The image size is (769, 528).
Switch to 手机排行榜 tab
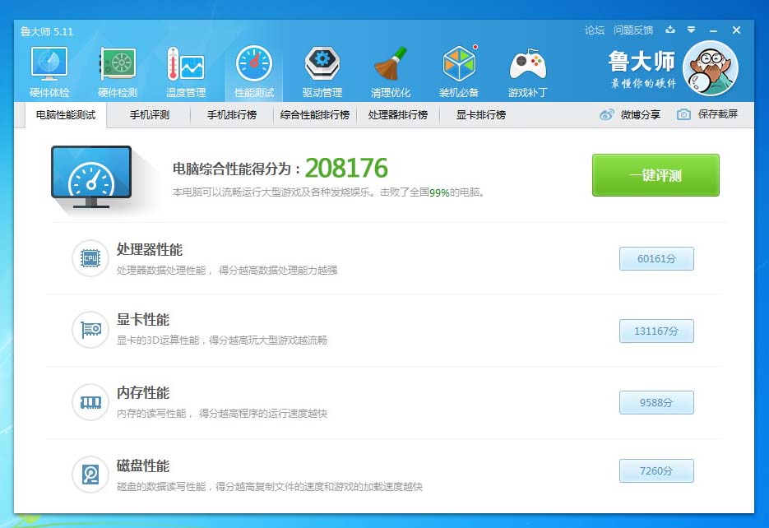[x=231, y=115]
